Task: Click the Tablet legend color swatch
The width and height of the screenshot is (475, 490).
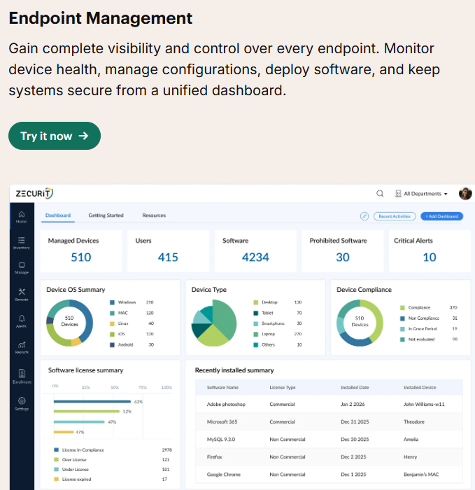Action: coord(256,313)
